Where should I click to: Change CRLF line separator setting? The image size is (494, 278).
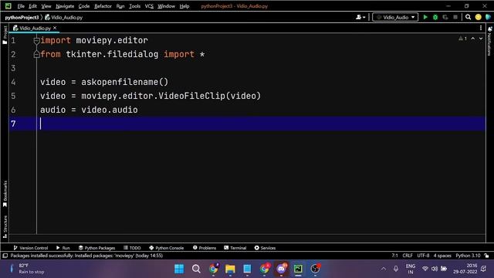tap(408, 256)
